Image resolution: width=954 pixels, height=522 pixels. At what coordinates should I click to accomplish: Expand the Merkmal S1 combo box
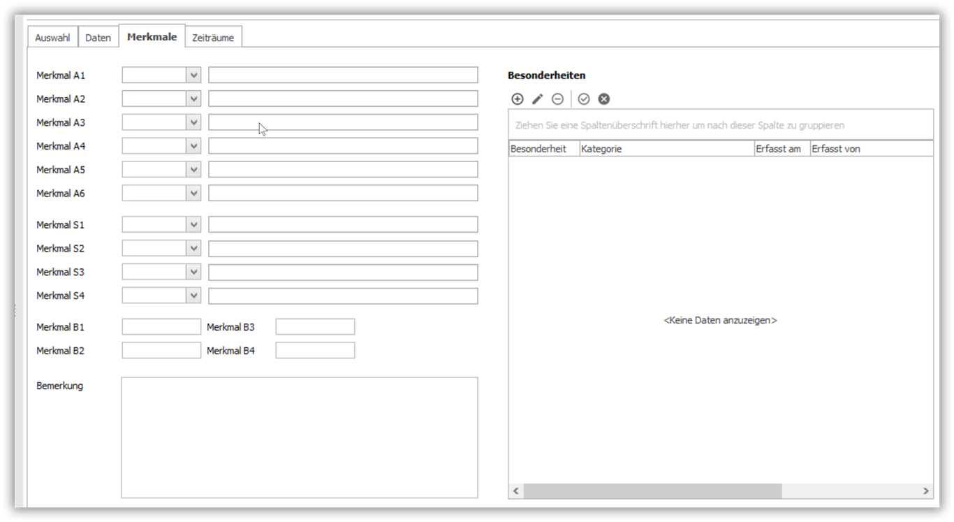[x=193, y=225]
